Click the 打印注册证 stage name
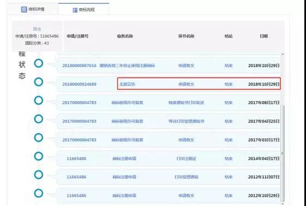Image resolution: width=306 pixels, height=206 pixels. [x=186, y=158]
